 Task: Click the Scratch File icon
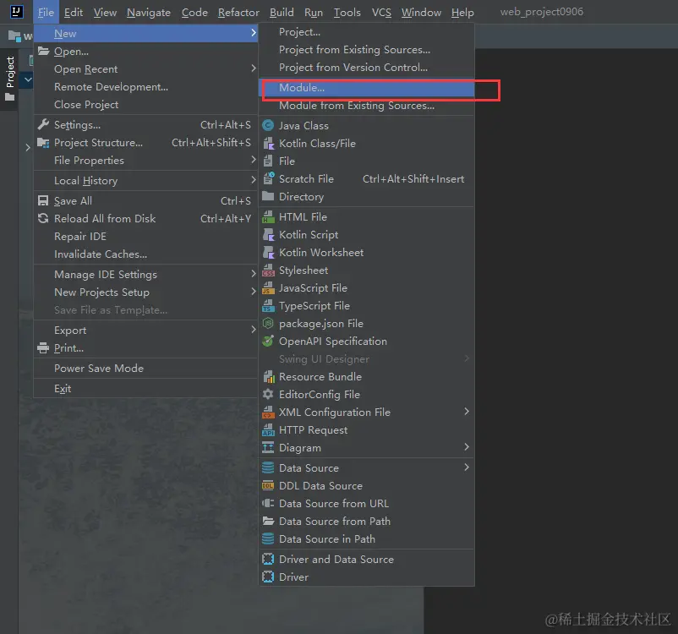point(269,178)
